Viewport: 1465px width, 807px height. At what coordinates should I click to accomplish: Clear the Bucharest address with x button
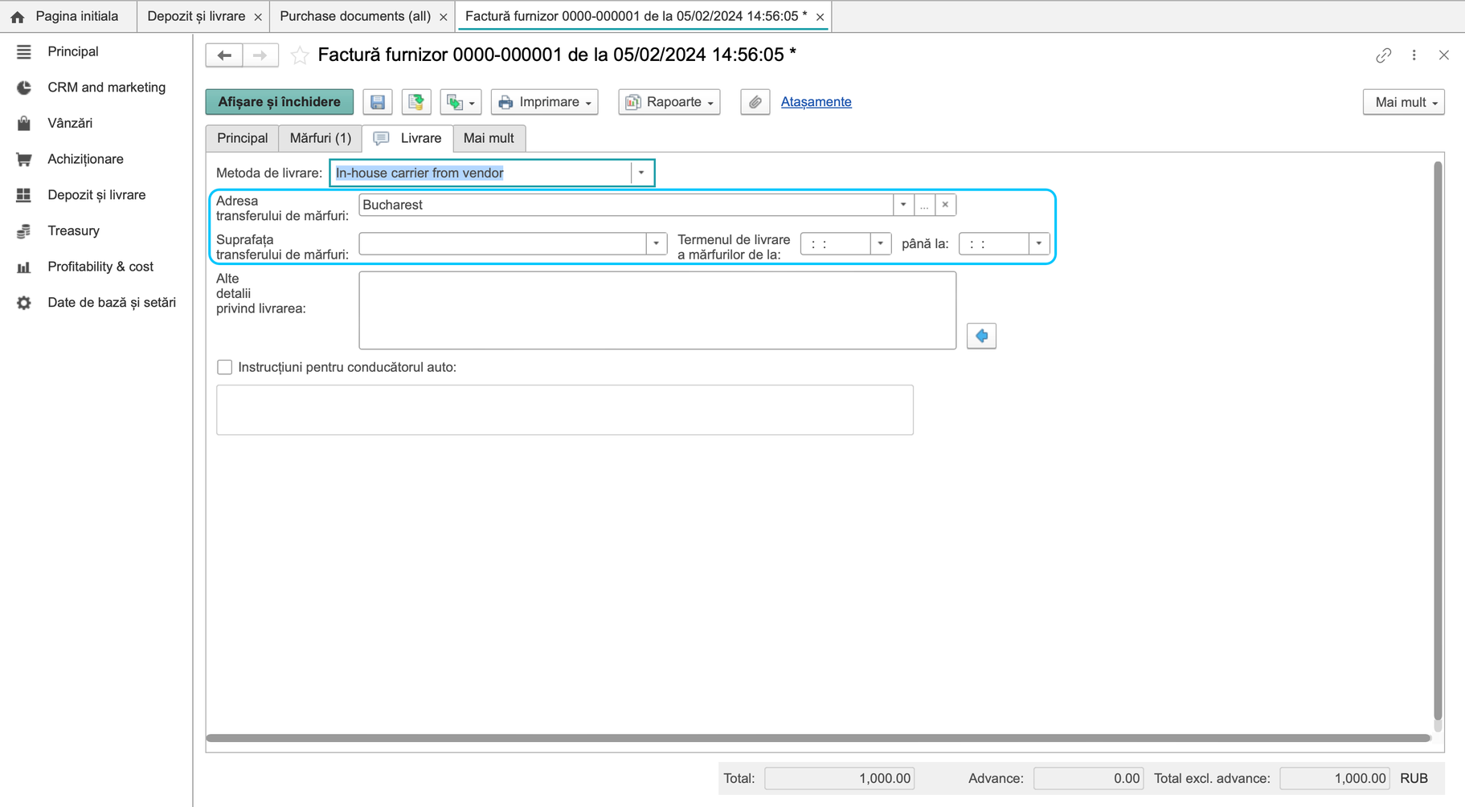click(945, 205)
